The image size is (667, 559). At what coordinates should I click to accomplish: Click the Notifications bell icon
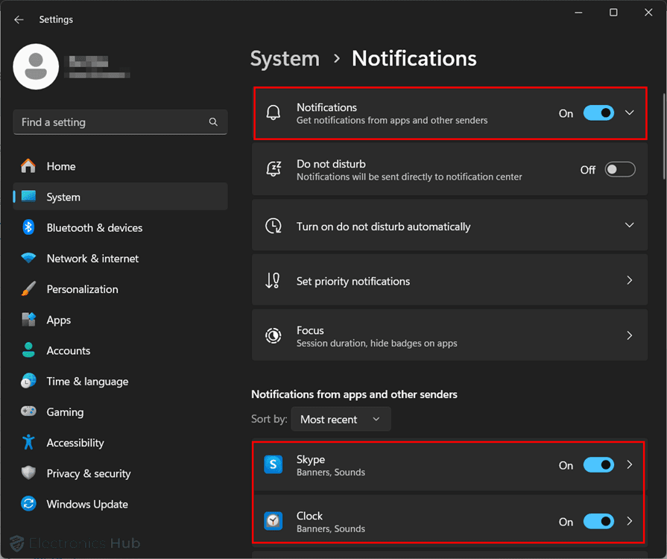tap(274, 113)
